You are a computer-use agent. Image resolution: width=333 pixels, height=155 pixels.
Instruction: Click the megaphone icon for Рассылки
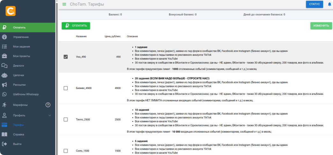tap(4, 85)
